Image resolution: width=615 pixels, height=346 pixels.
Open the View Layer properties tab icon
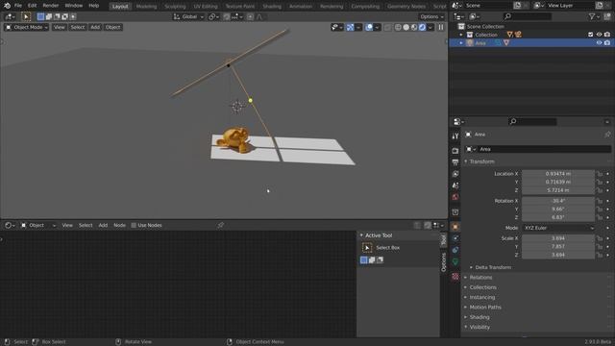[x=455, y=174]
